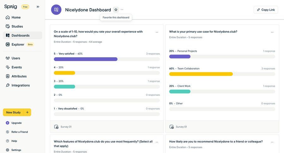Open Refer a Friend link
Image resolution: width=284 pixels, height=153 pixels.
[x=19, y=132]
